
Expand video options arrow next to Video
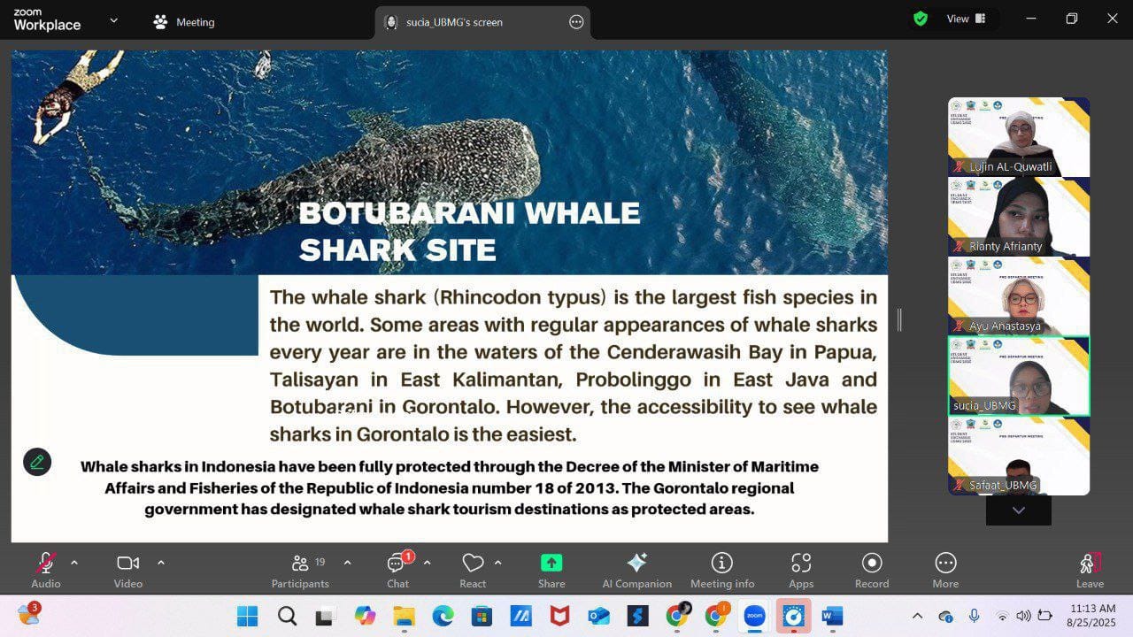pyautogui.click(x=161, y=563)
